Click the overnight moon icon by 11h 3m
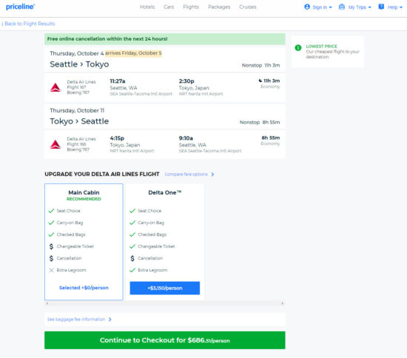407x358 pixels. click(x=260, y=81)
